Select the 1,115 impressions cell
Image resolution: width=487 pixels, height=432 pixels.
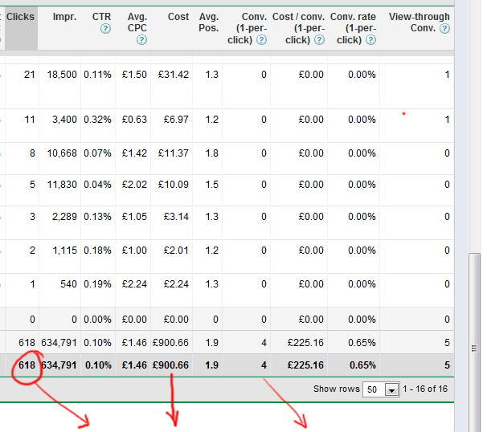pos(64,251)
